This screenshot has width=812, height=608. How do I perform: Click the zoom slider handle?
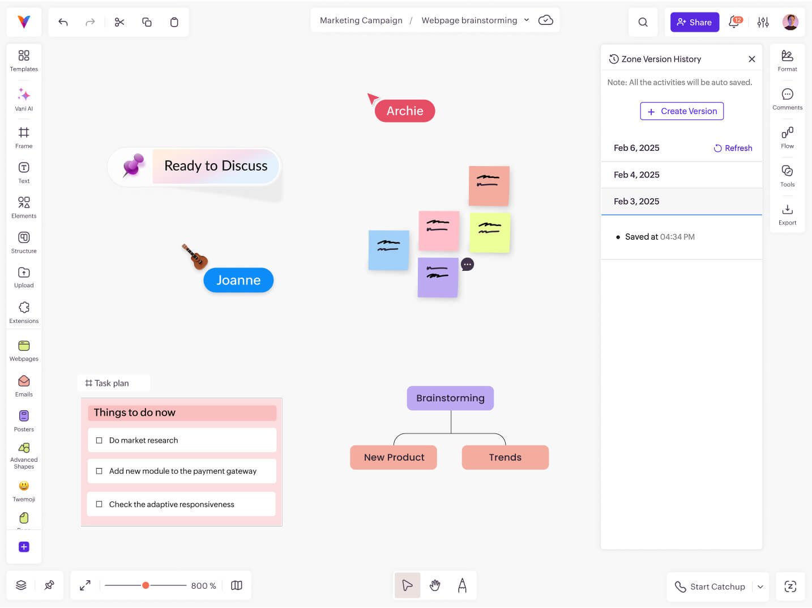click(x=146, y=585)
